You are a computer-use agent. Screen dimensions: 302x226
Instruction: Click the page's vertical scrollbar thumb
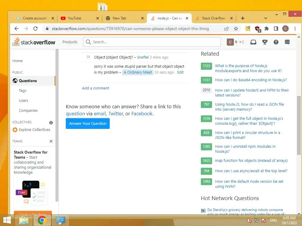[299, 125]
